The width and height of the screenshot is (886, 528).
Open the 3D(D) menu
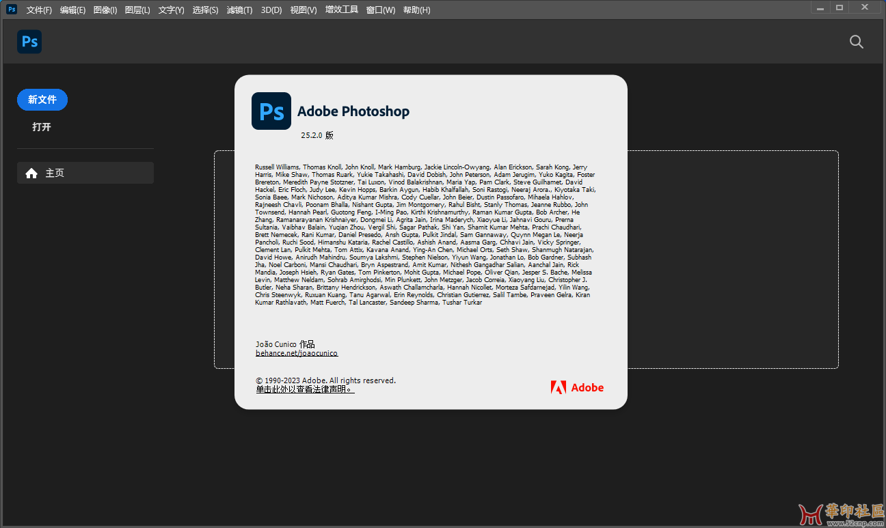(x=271, y=10)
